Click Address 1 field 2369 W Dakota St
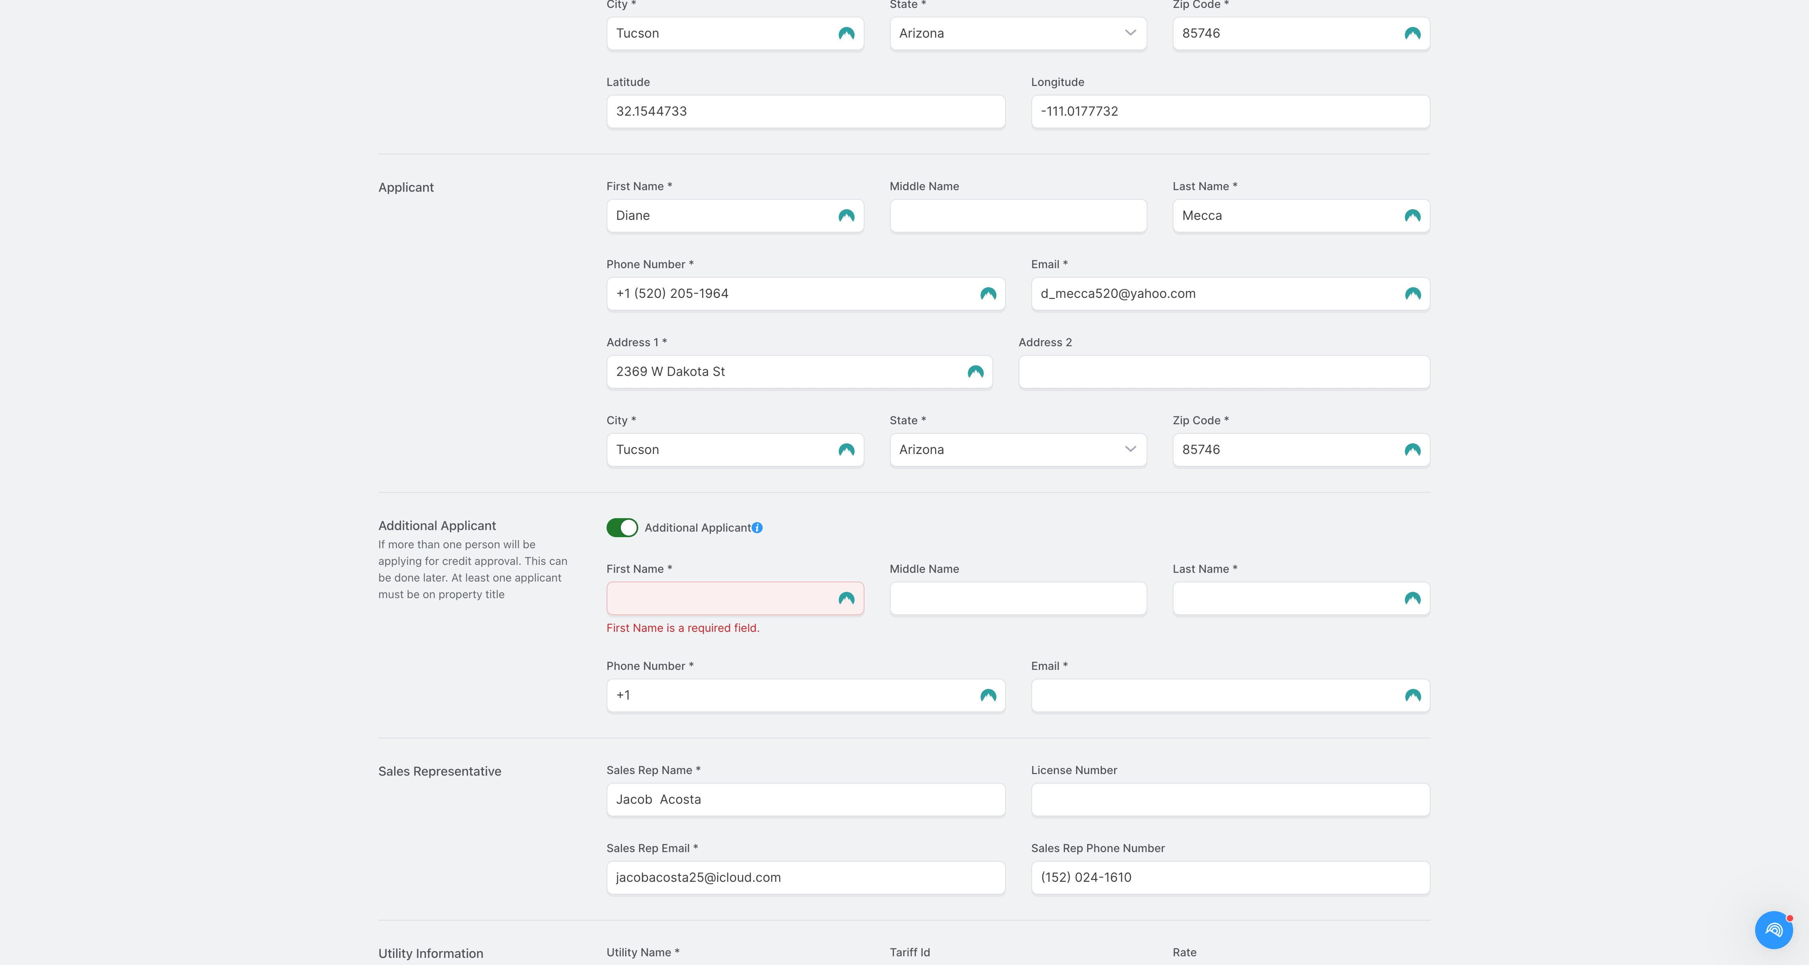 point(799,372)
